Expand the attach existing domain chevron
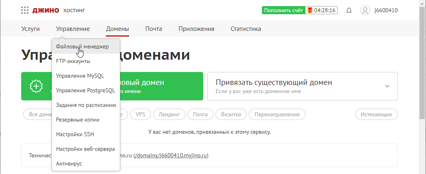 click(x=387, y=86)
